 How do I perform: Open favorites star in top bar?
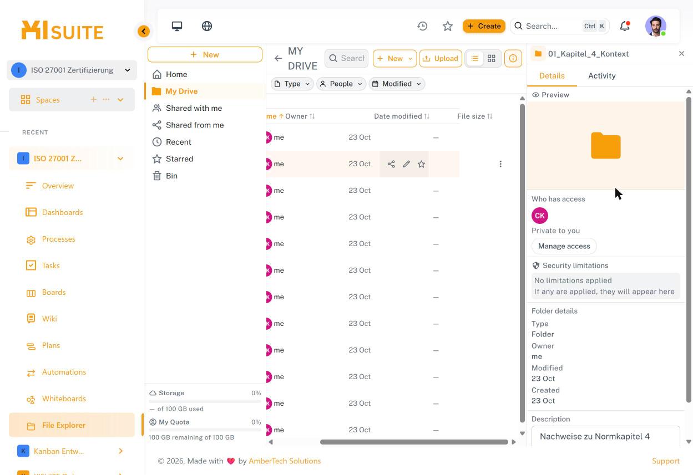pos(448,26)
